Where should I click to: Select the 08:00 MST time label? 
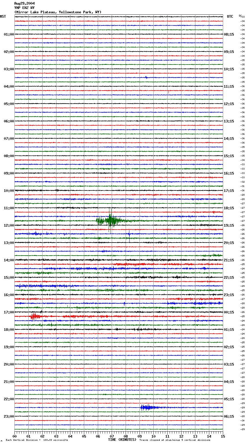pos(9,156)
